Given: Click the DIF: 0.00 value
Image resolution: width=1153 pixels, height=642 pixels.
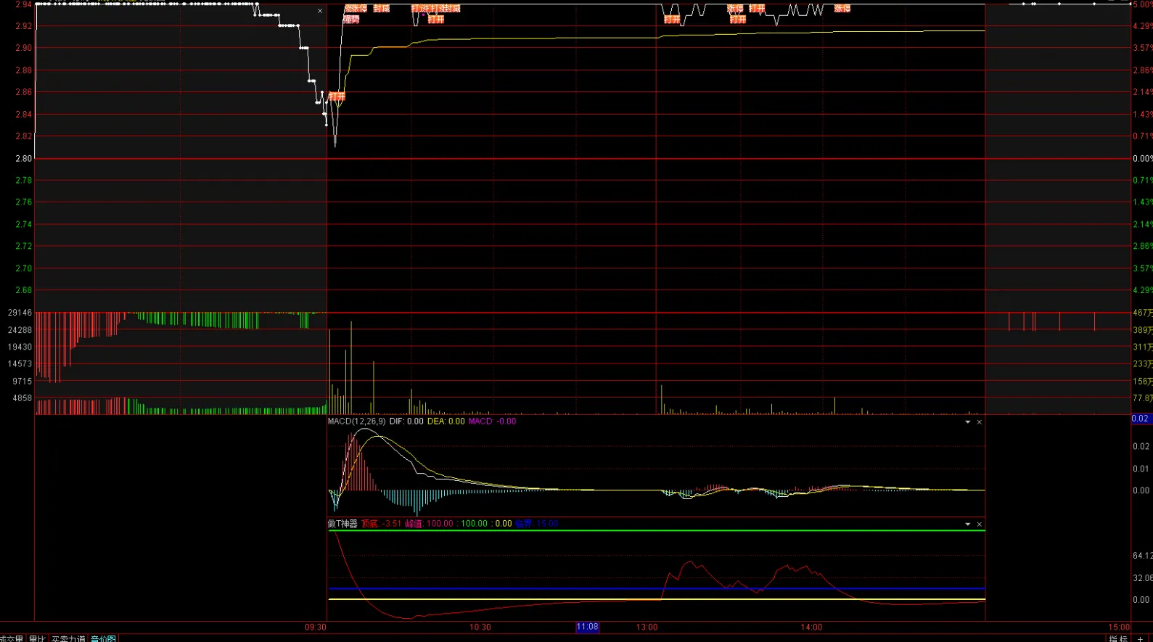Looking at the screenshot, I should 406,421.
